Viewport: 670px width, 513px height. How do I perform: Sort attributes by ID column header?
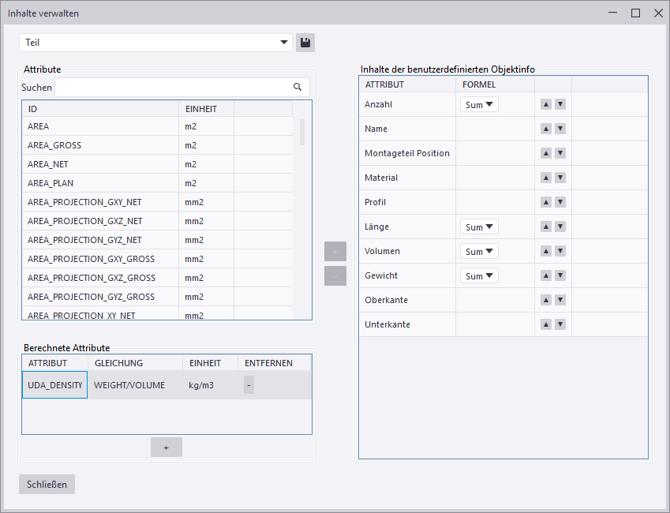coord(100,109)
